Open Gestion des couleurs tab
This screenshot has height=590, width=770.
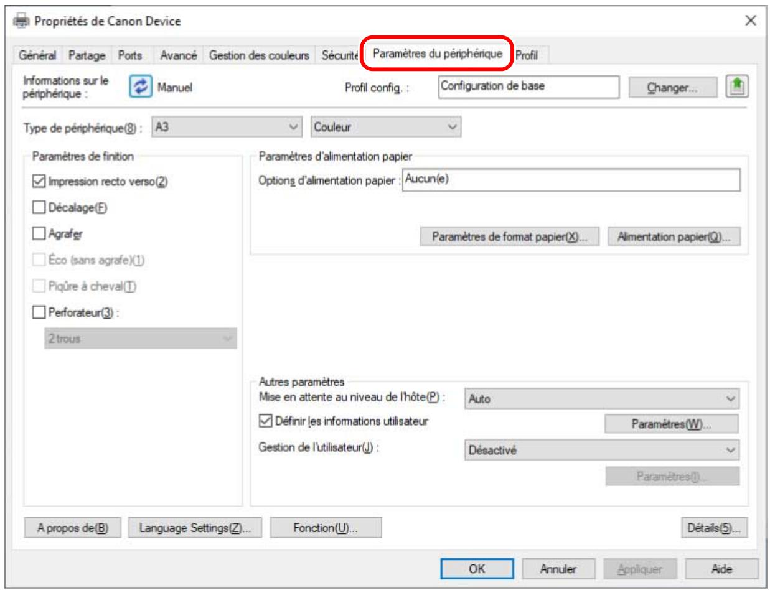pyautogui.click(x=259, y=55)
